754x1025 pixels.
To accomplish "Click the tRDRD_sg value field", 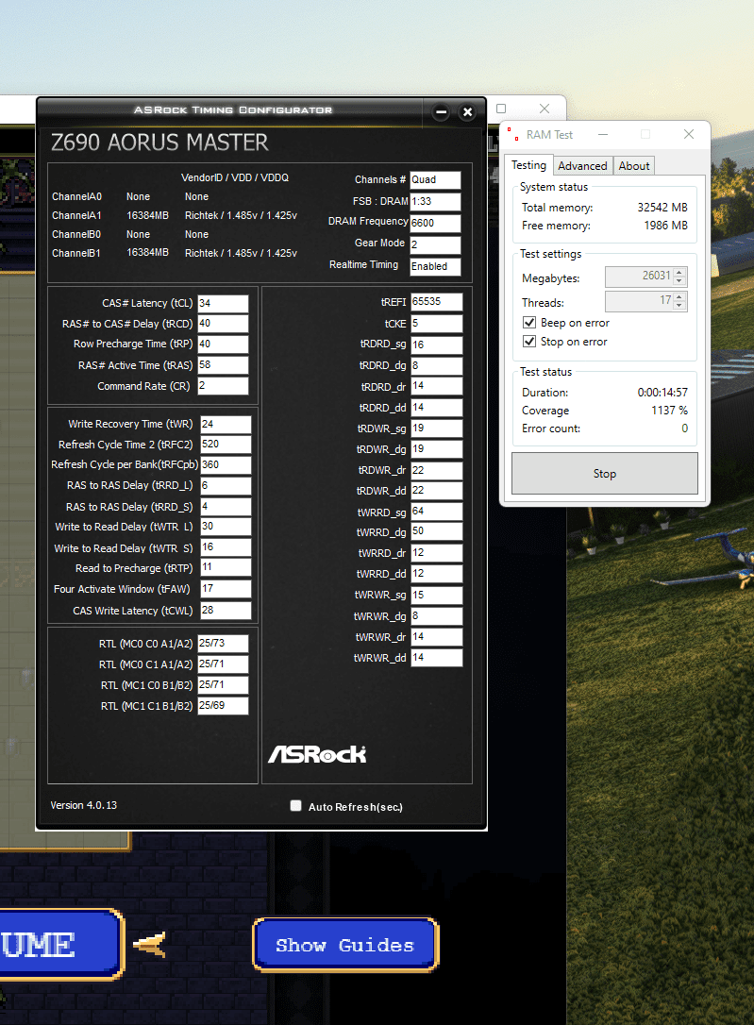I will tap(437, 344).
